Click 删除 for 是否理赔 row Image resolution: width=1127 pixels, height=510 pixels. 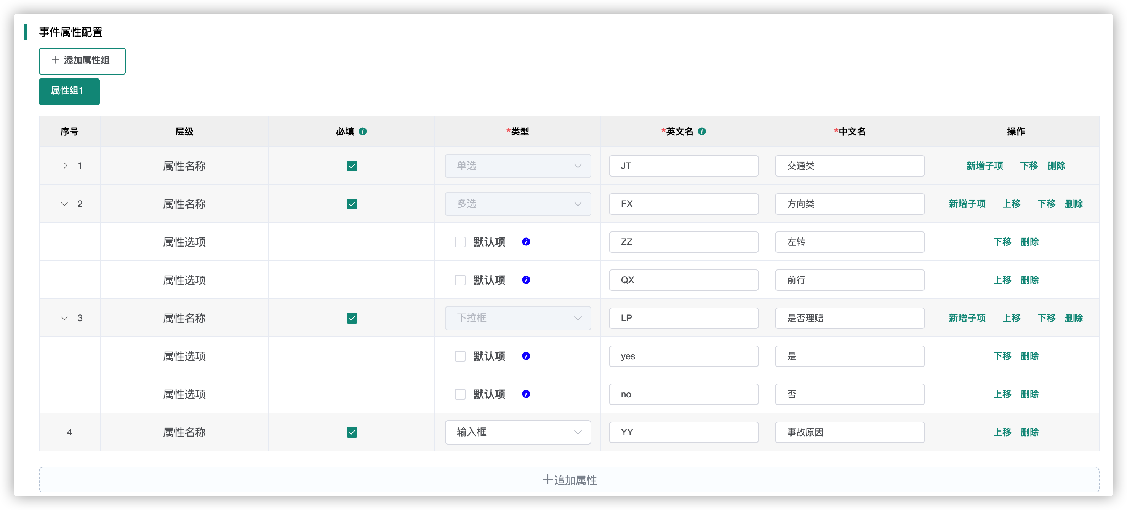pos(1074,318)
